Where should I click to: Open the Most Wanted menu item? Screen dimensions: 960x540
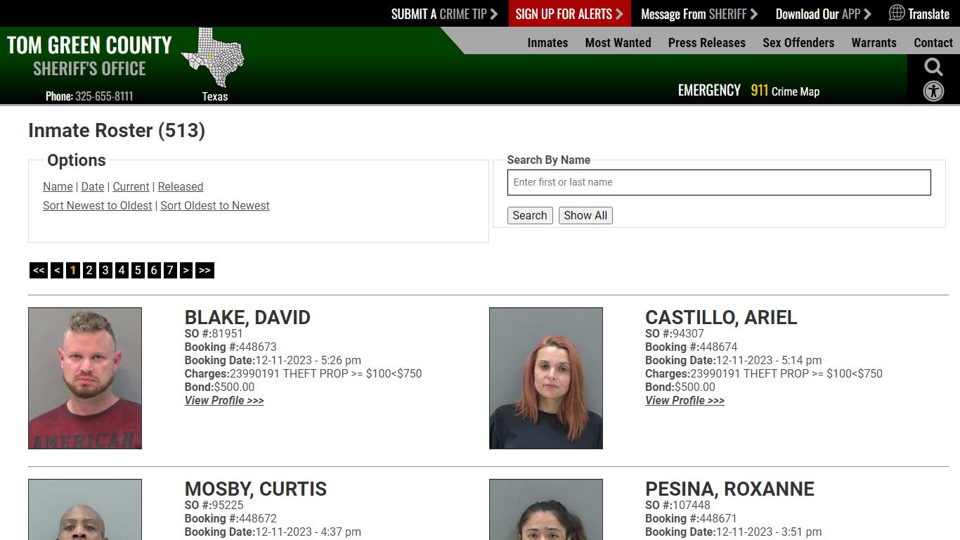pyautogui.click(x=618, y=43)
